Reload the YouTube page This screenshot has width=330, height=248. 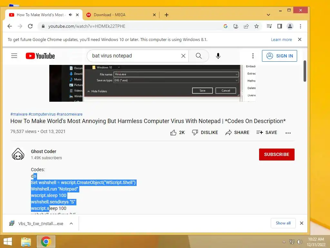point(30,26)
